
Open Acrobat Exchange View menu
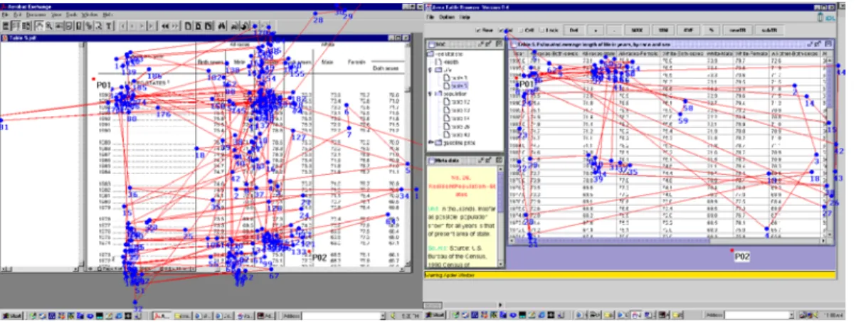(x=56, y=15)
